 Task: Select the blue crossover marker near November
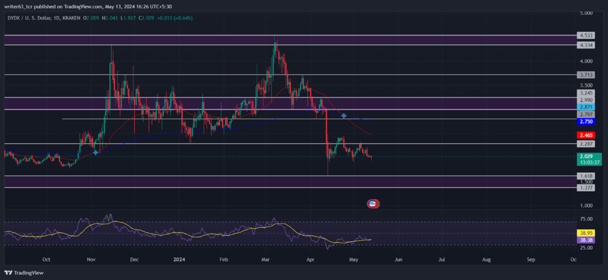point(96,152)
